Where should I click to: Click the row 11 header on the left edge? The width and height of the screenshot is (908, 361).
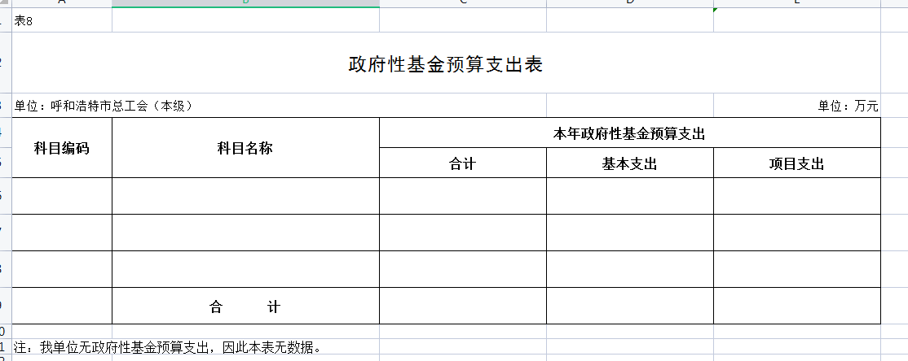(5, 348)
